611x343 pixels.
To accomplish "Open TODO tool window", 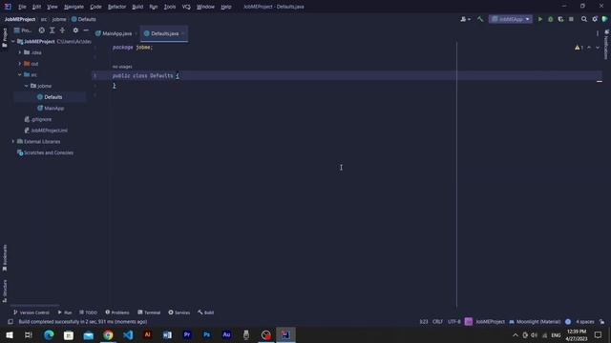I will click(x=88, y=313).
